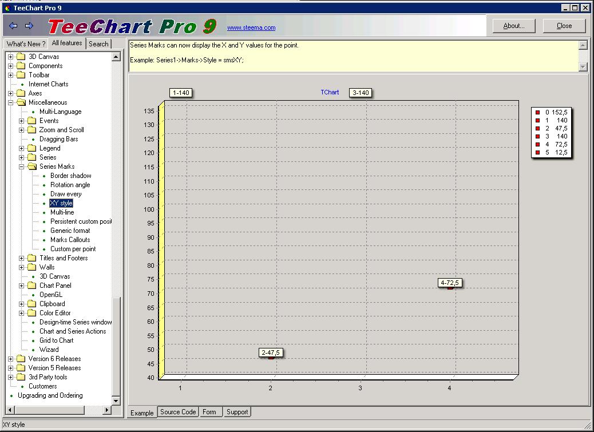The width and height of the screenshot is (594, 432).
Task: Select the OpenGL tree item
Action: [x=51, y=295]
